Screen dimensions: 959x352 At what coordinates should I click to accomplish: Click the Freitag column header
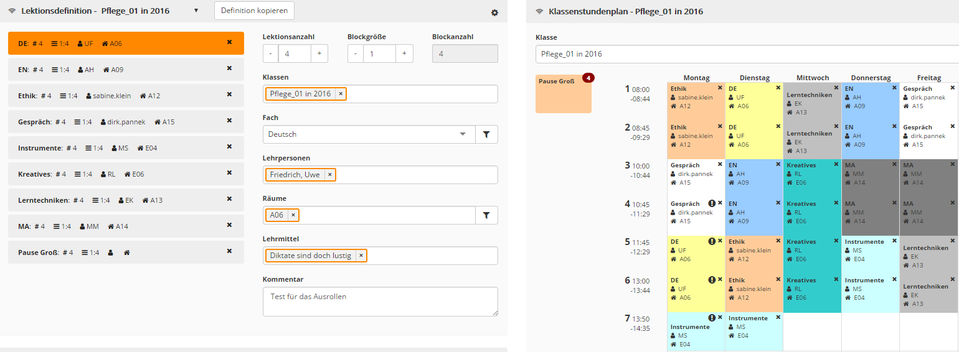(x=928, y=78)
